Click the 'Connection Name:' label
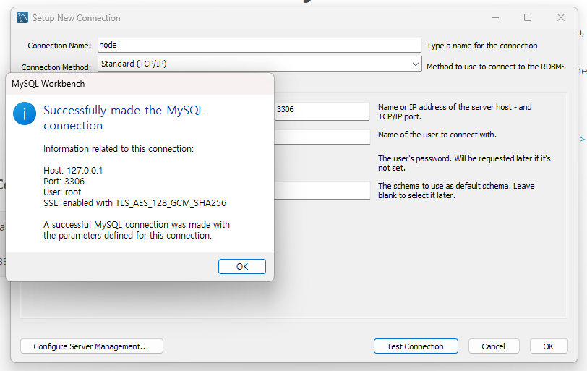Screen dimensions: 587x371 click(x=59, y=46)
